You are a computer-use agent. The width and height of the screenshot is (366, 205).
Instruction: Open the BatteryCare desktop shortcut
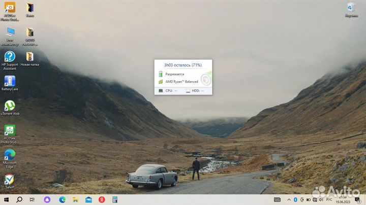(10, 81)
